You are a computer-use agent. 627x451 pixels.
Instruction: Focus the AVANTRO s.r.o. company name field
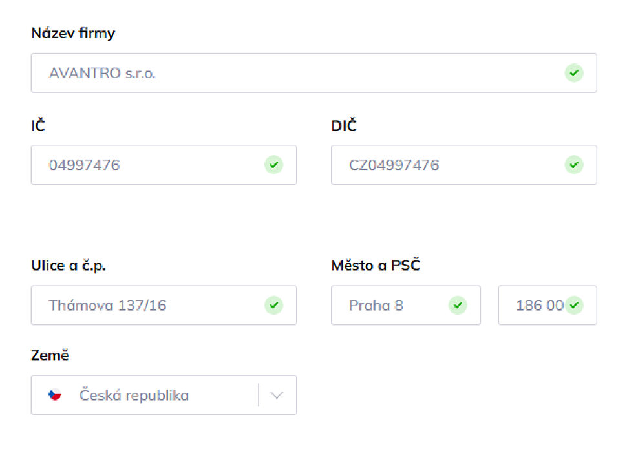point(314,73)
